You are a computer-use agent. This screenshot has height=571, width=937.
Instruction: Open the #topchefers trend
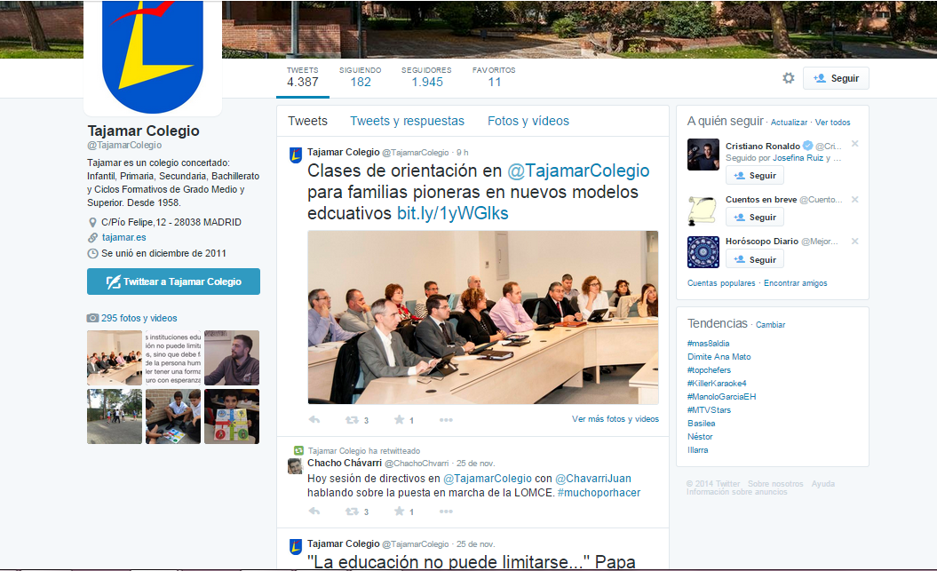pyautogui.click(x=709, y=370)
